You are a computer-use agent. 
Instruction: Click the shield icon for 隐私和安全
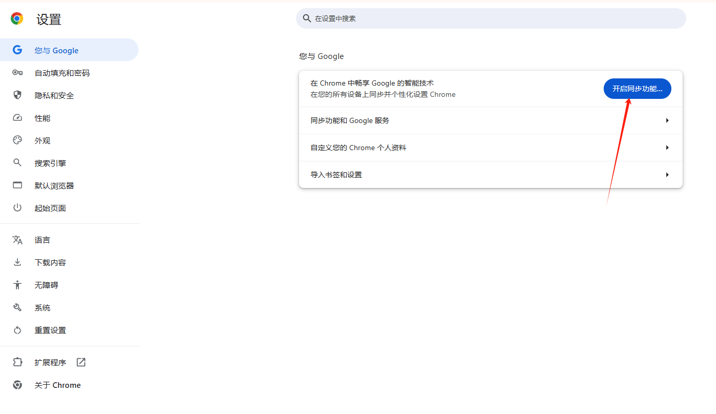click(x=17, y=95)
